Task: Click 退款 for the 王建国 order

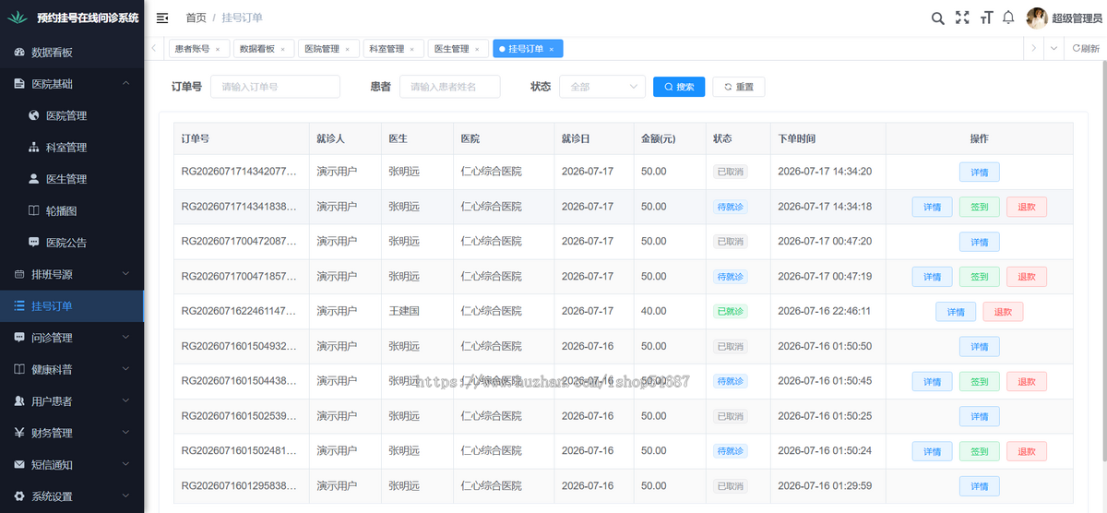Action: [x=1003, y=312]
